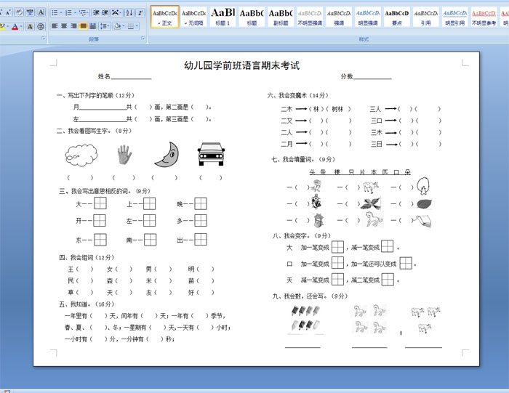Click the blank line after 姓名
The image size is (509, 393).
[x=131, y=77]
